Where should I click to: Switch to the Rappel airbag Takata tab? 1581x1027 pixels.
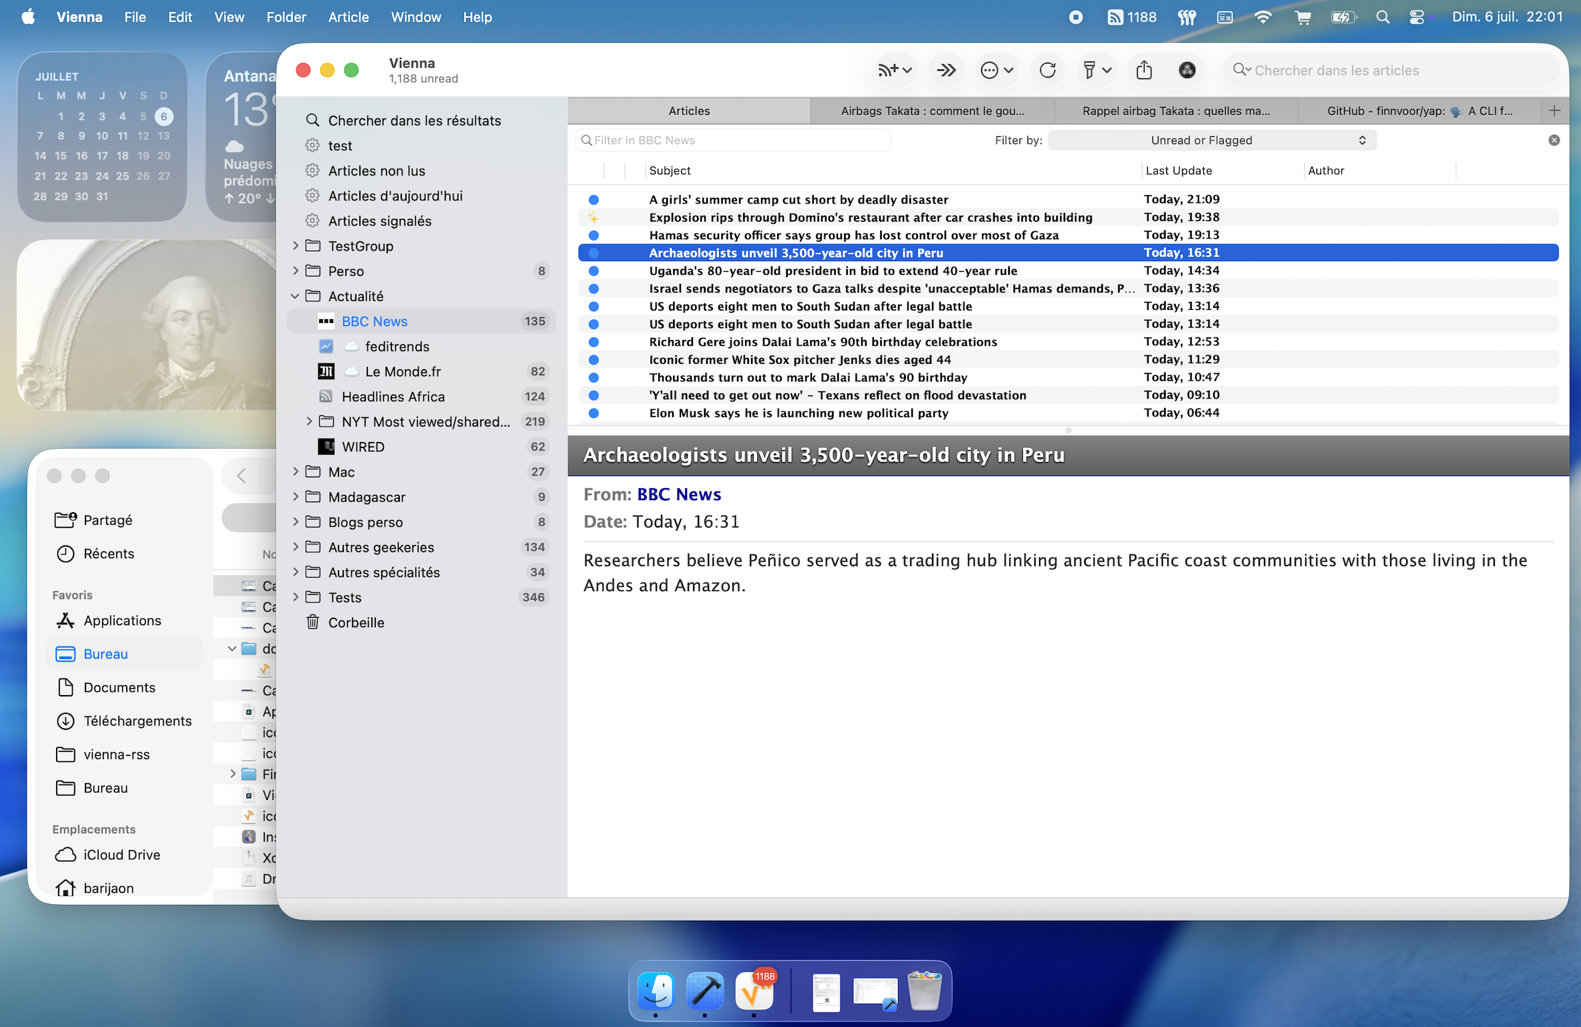coord(1176,111)
